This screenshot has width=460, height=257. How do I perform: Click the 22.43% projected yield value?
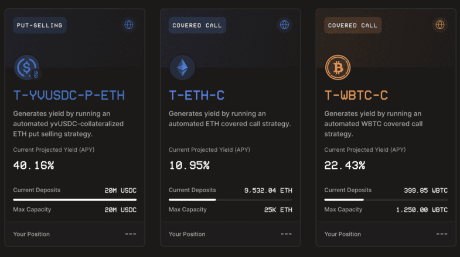point(345,165)
